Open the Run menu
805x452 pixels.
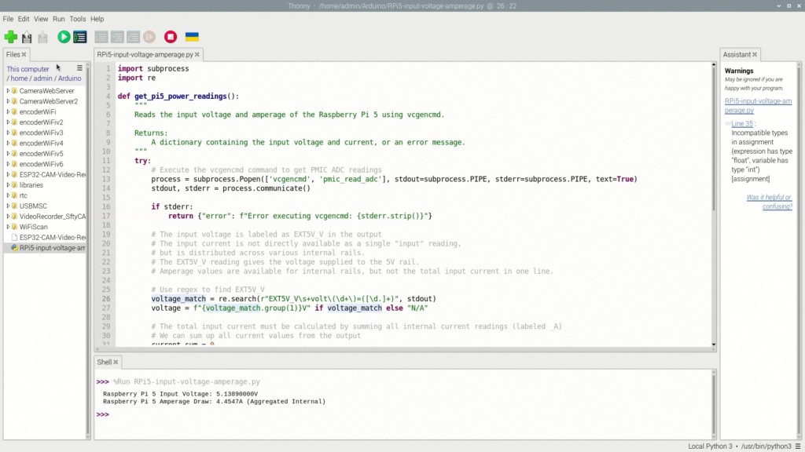59,19
